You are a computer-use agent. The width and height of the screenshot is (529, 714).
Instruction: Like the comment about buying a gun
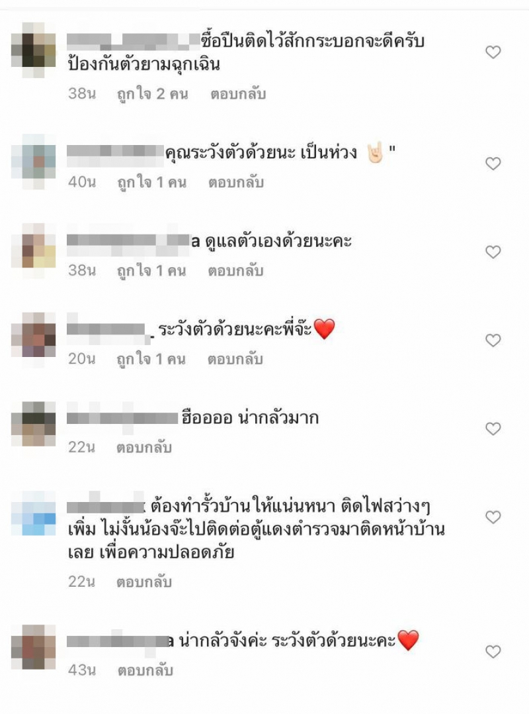click(493, 52)
